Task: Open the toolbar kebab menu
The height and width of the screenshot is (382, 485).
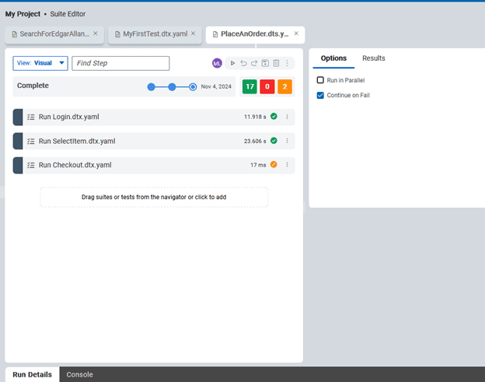Action: click(x=287, y=63)
